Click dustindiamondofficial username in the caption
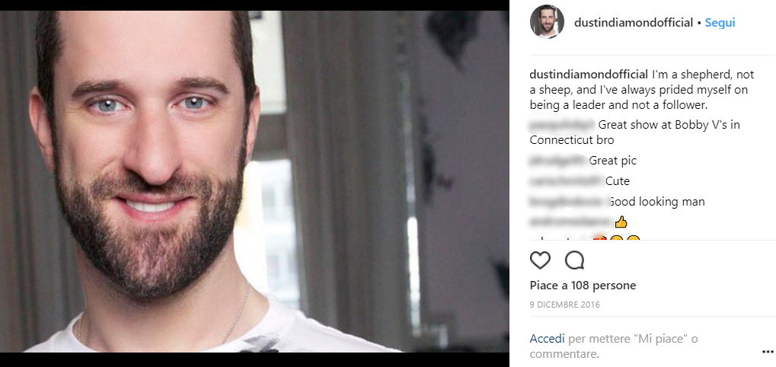The height and width of the screenshot is (367, 776). click(589, 75)
